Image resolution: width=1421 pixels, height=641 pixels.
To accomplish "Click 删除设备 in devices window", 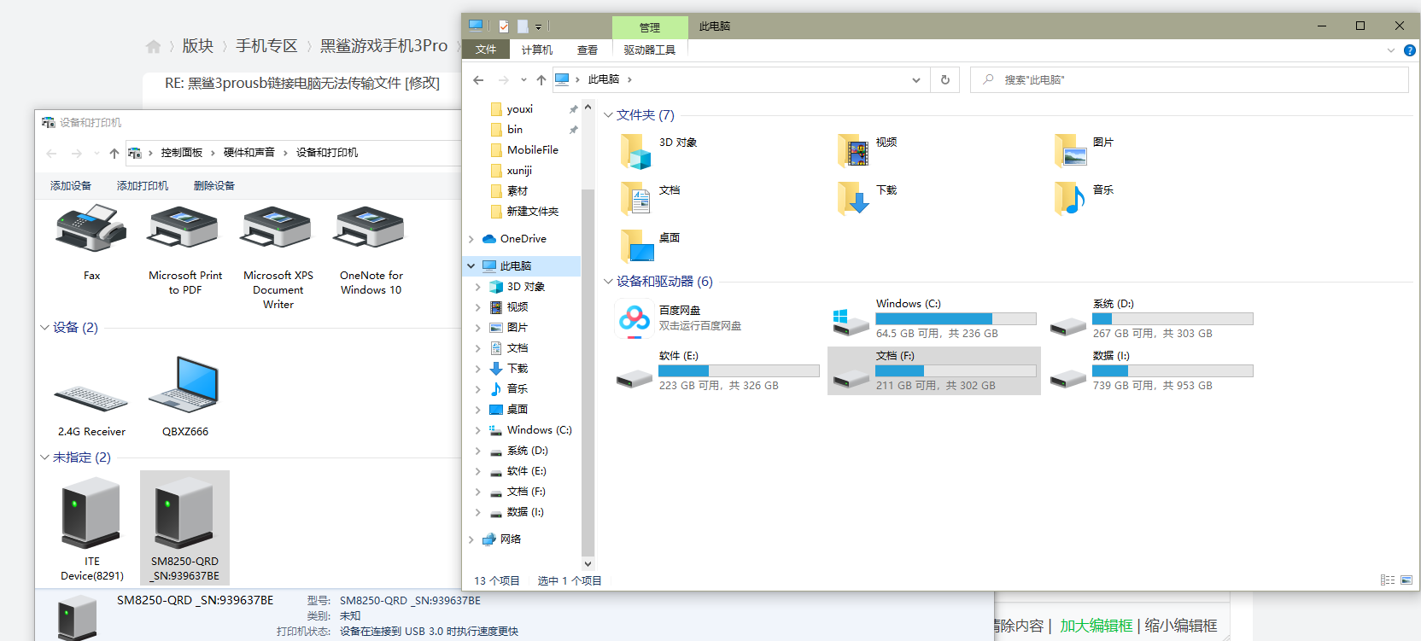I will tap(214, 186).
